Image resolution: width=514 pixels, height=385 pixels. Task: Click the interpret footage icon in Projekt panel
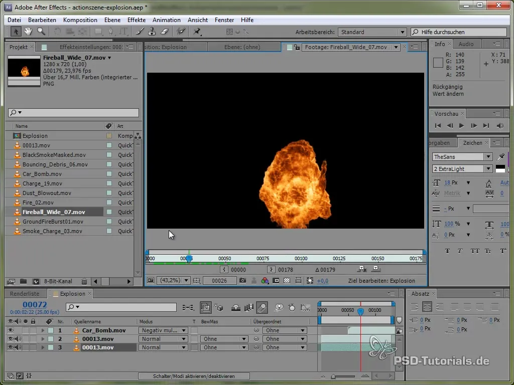11,282
